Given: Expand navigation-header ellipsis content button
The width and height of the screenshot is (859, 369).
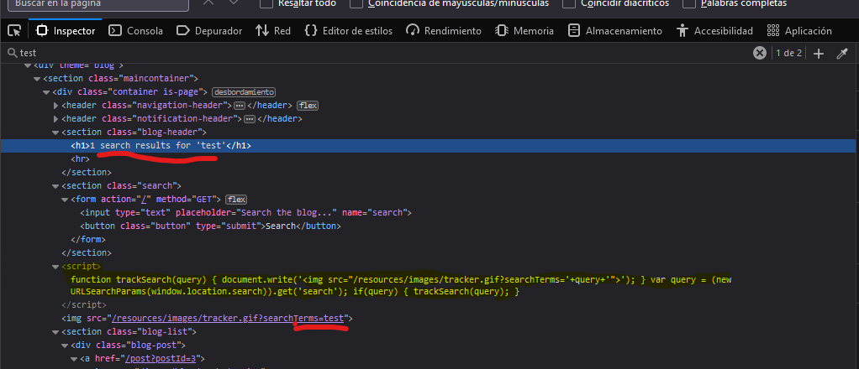Looking at the screenshot, I should (239, 105).
